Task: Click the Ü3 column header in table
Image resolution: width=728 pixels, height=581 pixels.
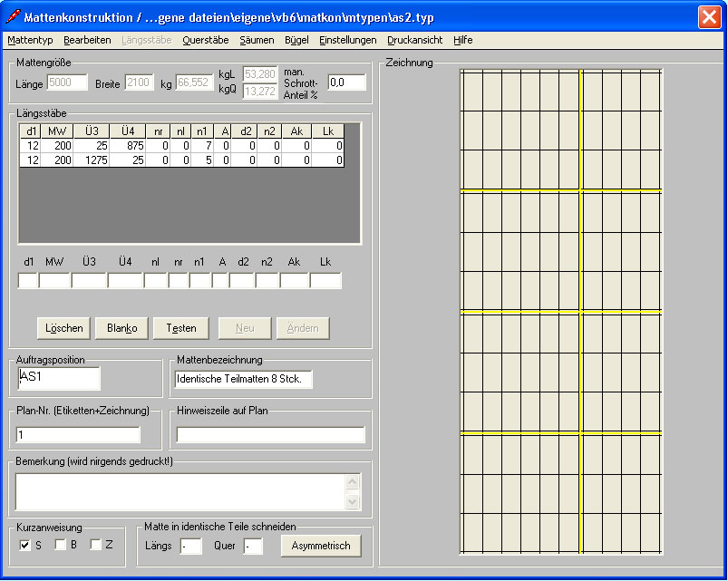Action: coord(92,131)
